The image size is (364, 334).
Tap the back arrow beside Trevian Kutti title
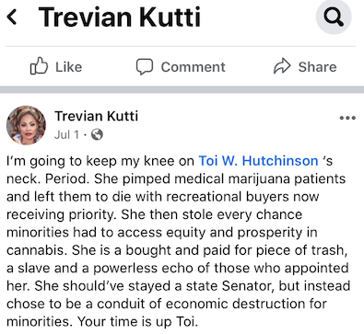tap(12, 17)
